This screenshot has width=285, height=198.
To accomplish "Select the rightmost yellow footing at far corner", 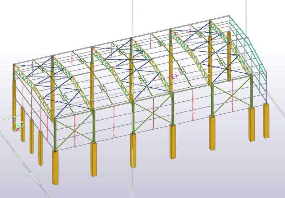I will point(266,121).
